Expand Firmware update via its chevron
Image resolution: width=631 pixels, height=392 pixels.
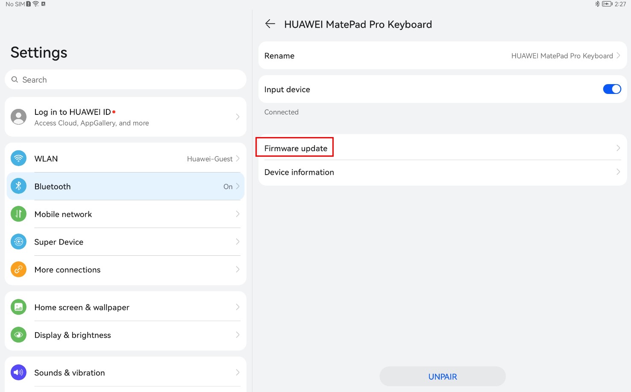618,148
